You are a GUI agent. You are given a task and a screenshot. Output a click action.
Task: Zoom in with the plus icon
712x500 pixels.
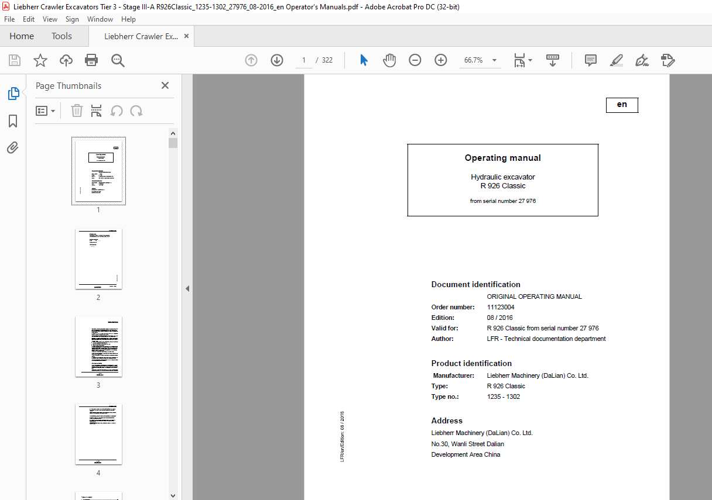coord(441,60)
